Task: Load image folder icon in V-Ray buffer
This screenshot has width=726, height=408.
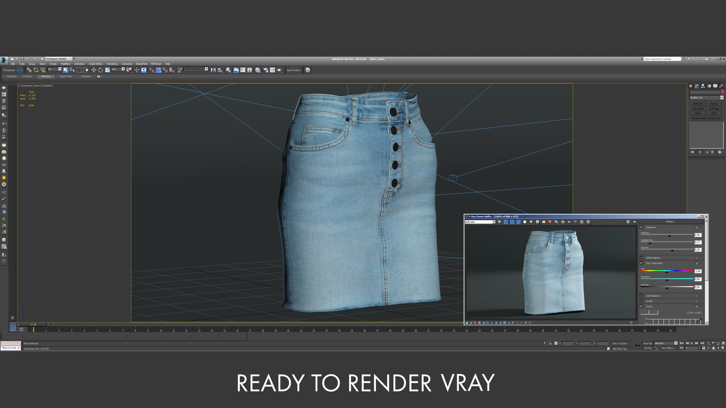Action: tap(544, 222)
